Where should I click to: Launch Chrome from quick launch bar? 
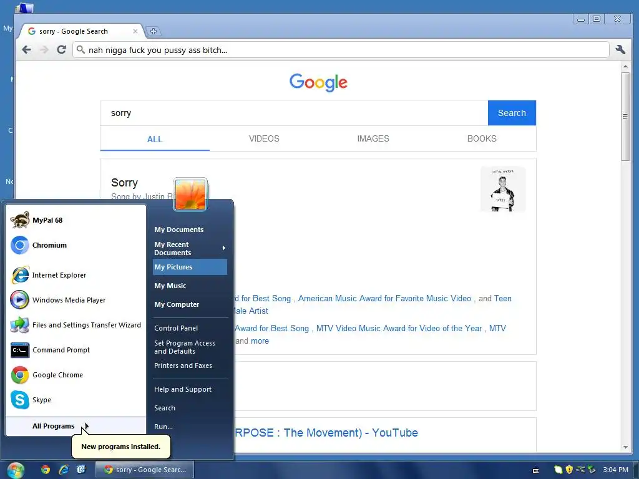[x=46, y=470]
